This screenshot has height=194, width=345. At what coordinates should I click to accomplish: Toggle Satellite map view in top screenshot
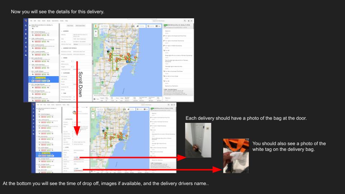pos(151,26)
